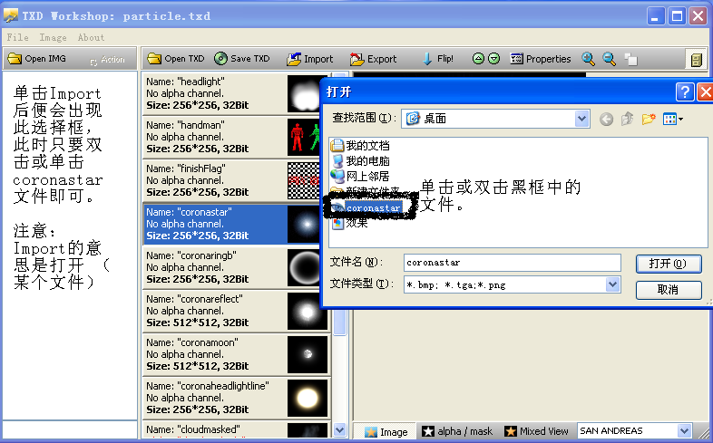Click coronamoon thumbnail preview
Screen dimensions: 713x443
coord(308,354)
